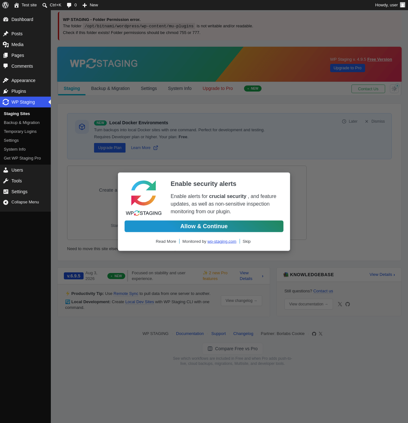Switch to the Backup & Migration tab
Image resolution: width=408 pixels, height=423 pixels.
pos(110,89)
